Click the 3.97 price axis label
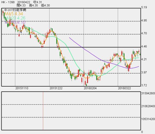Image resolution: width=155 pixels, height=134 pixels. 144,72
